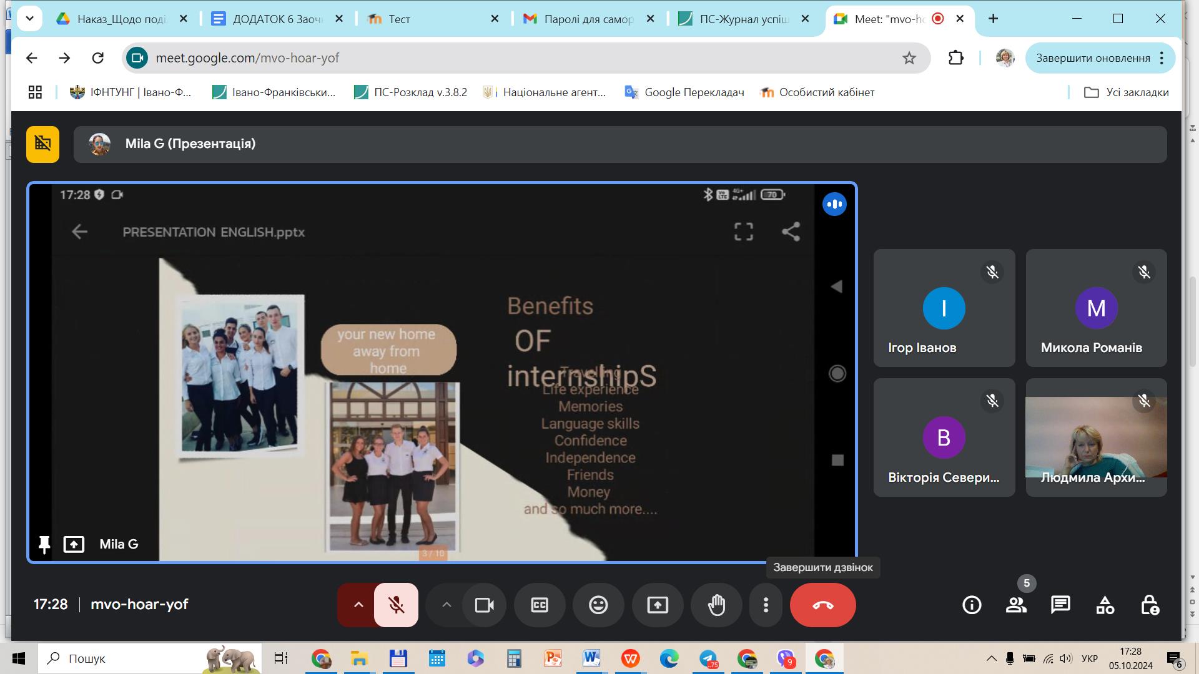Open the activities shapes icon

pos(1105,605)
